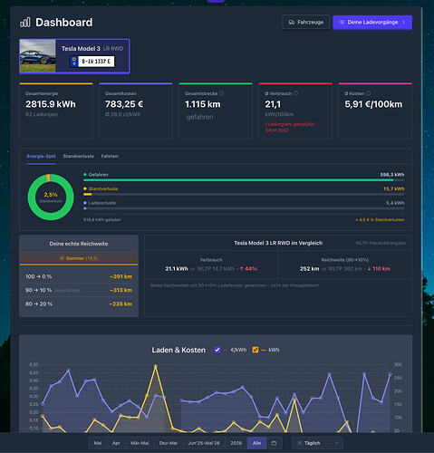Select the Jun'25-Mai'26 time range
The height and width of the screenshot is (453, 434).
click(204, 443)
